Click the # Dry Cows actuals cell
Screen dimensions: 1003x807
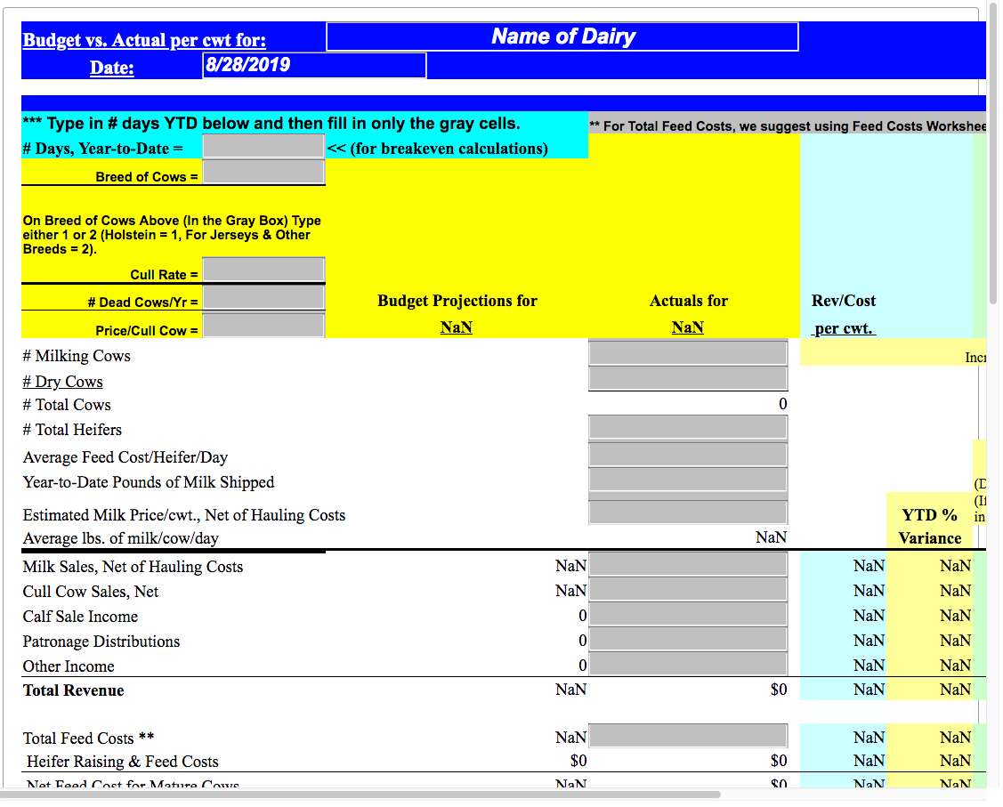pos(688,378)
